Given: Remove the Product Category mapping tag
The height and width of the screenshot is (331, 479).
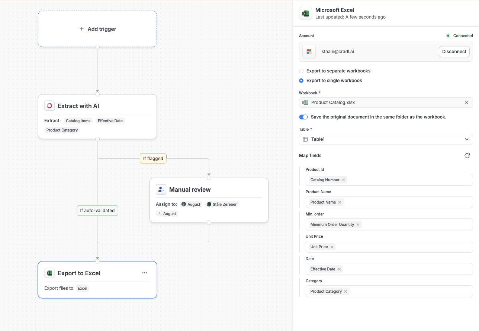Looking at the screenshot, I should coord(345,291).
